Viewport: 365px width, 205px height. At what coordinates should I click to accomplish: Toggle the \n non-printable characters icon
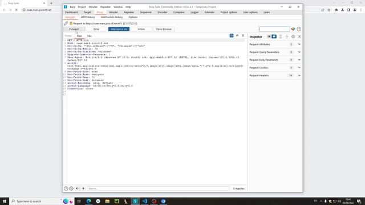pyautogui.click(x=237, y=35)
